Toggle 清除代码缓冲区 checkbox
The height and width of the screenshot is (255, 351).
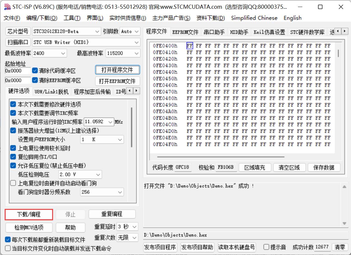(x=35, y=71)
